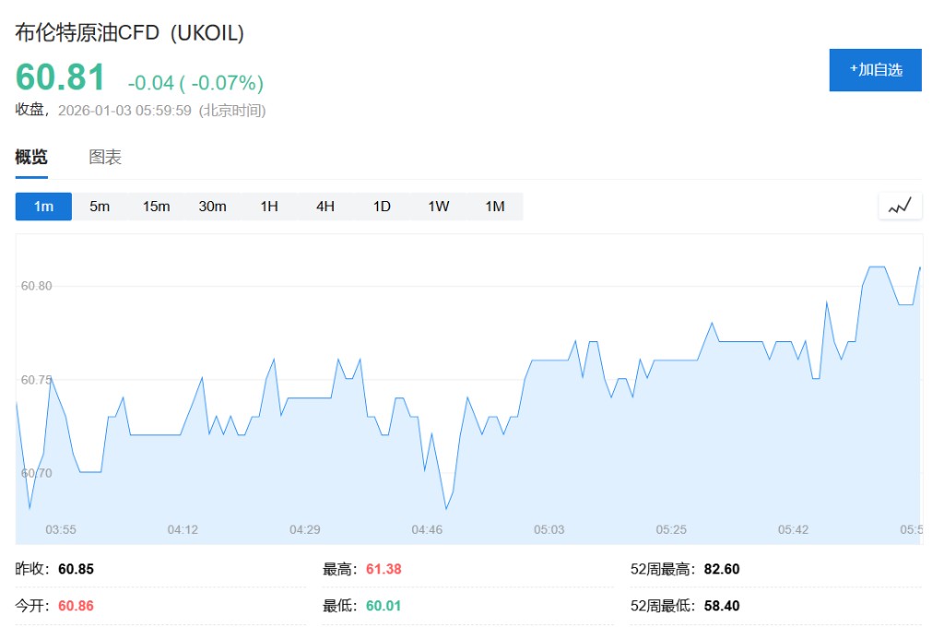Open the 图表 tab
This screenshot has width=944, height=640.
click(105, 158)
